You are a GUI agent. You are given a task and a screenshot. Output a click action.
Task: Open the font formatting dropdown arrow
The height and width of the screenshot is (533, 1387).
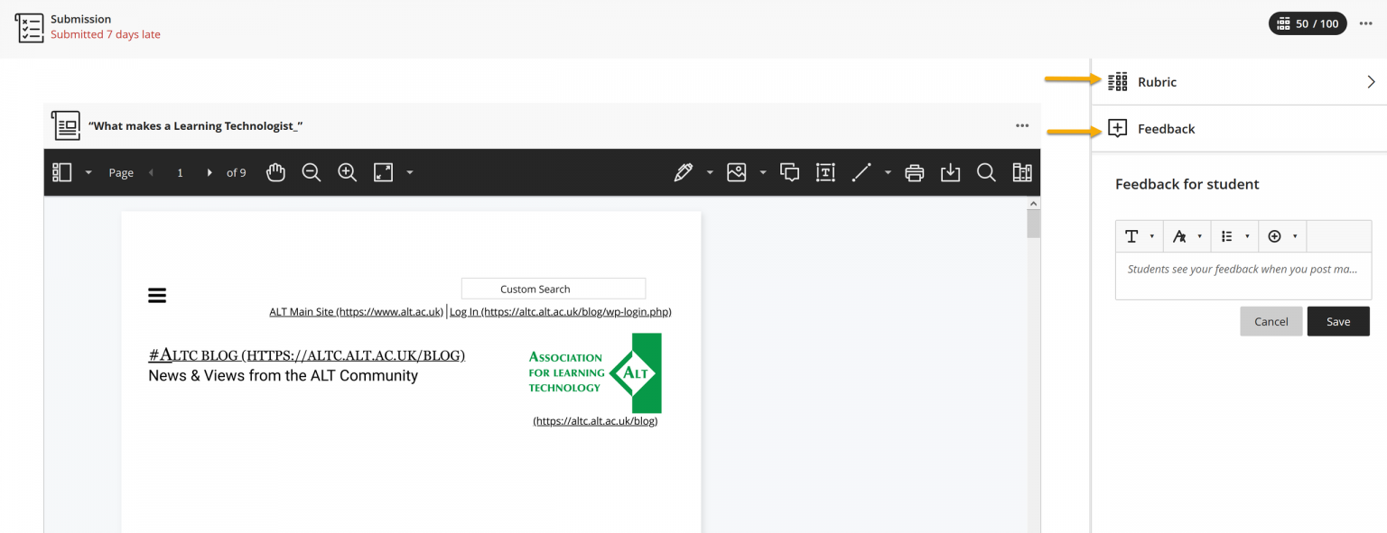pos(1199,236)
